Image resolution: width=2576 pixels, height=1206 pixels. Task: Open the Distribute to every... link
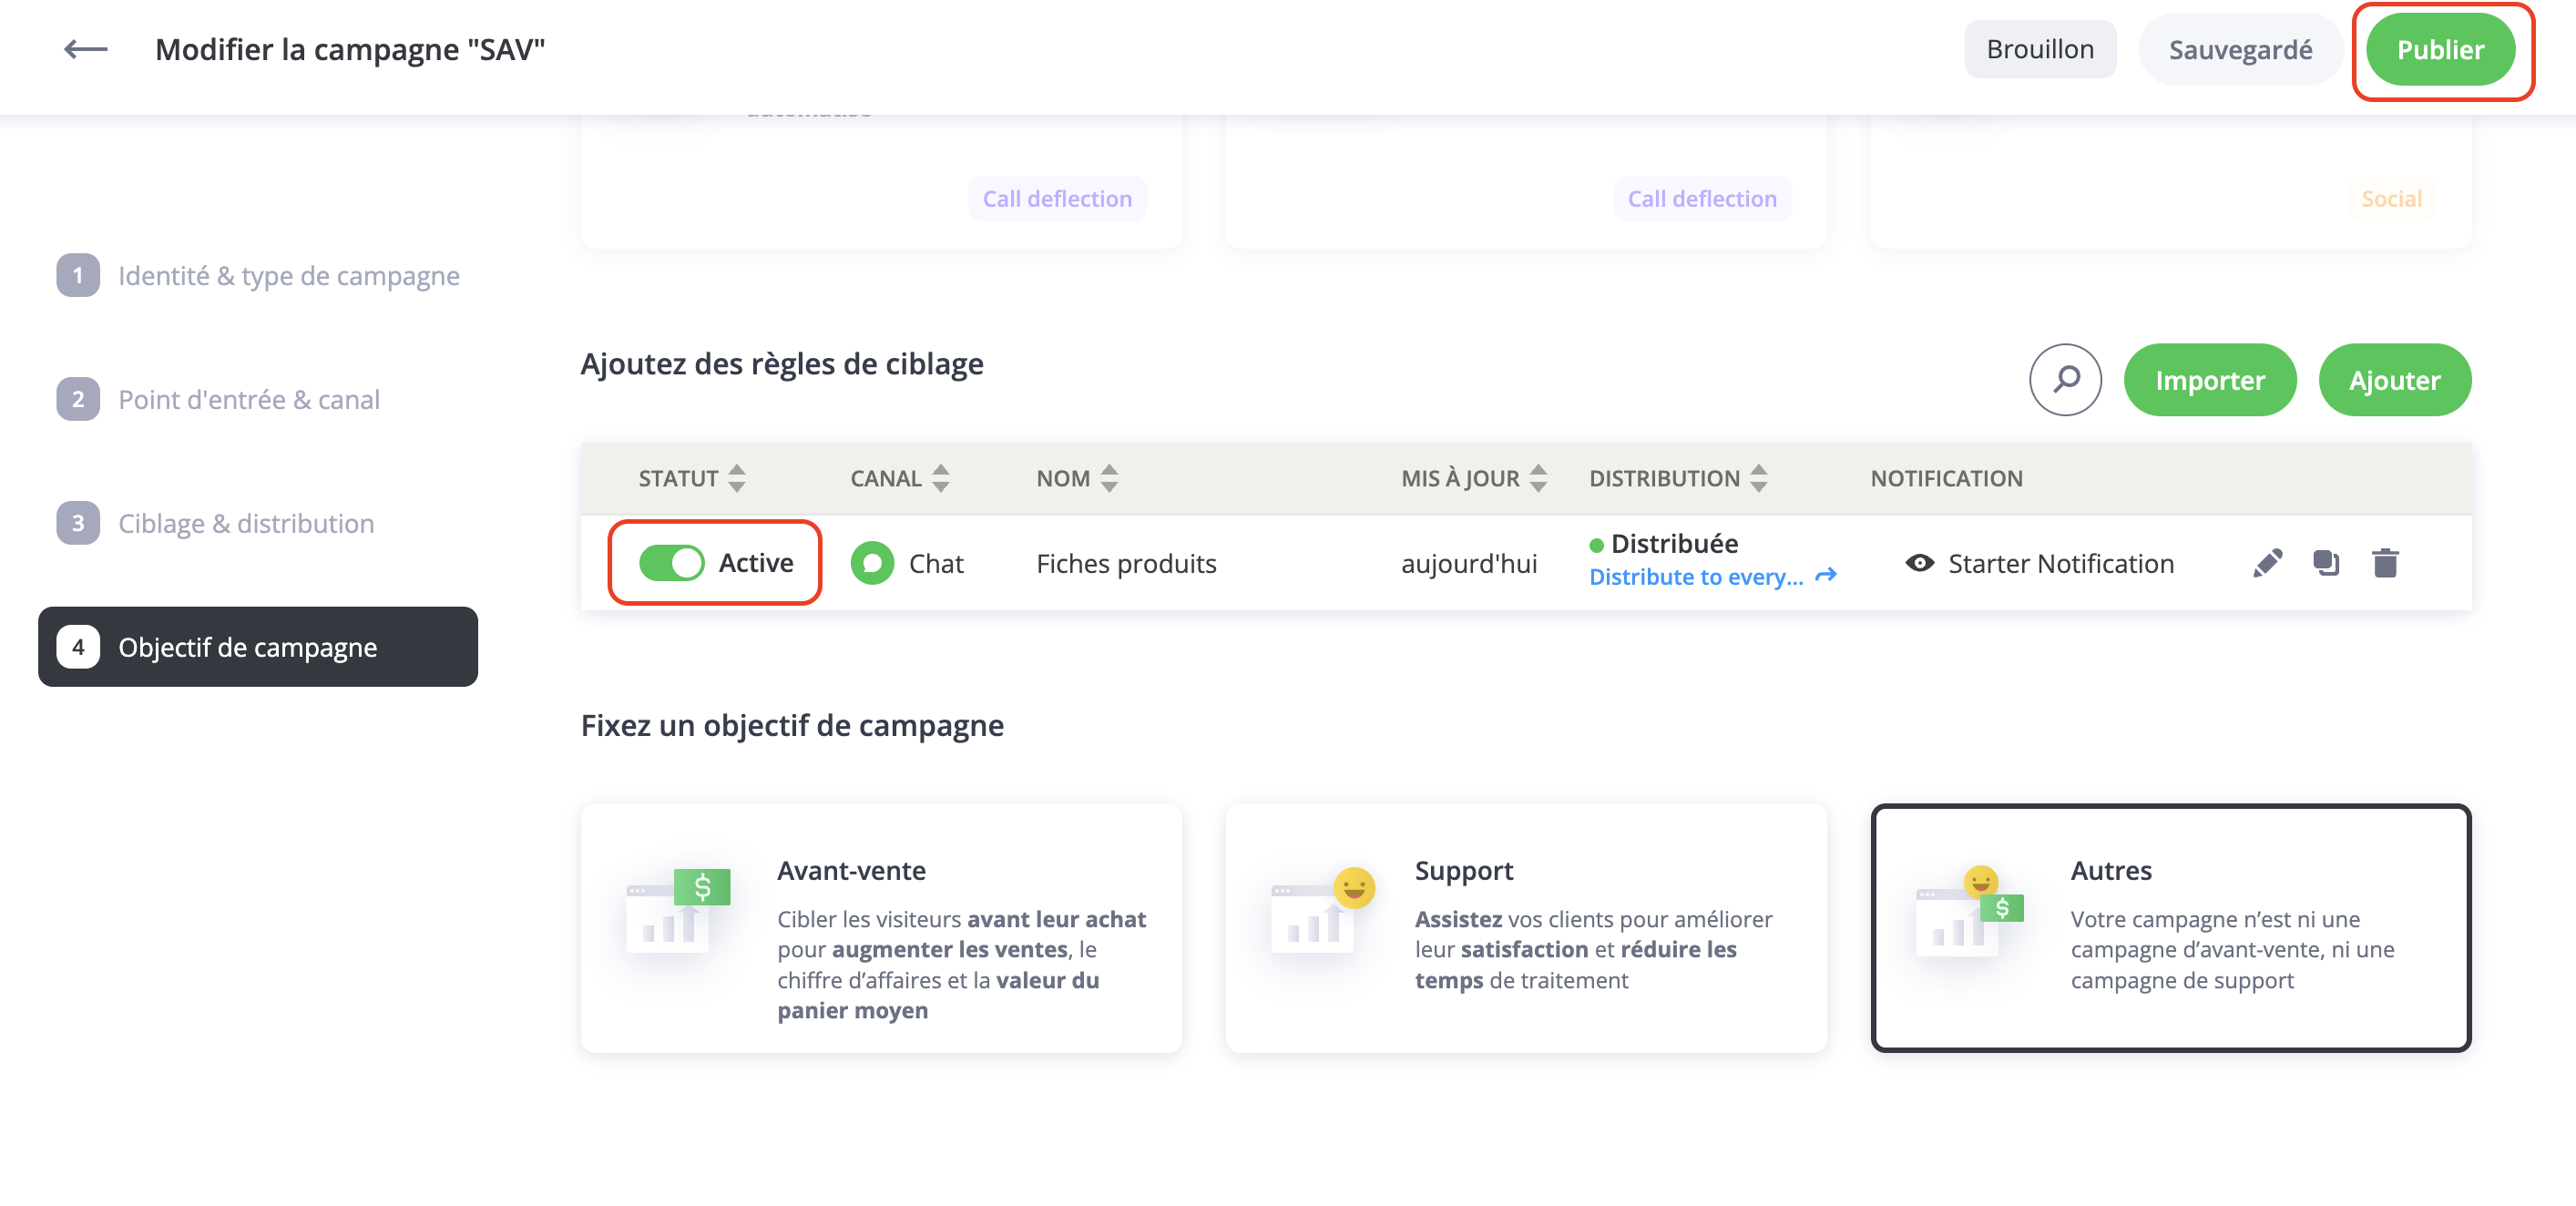pyautogui.click(x=1696, y=577)
